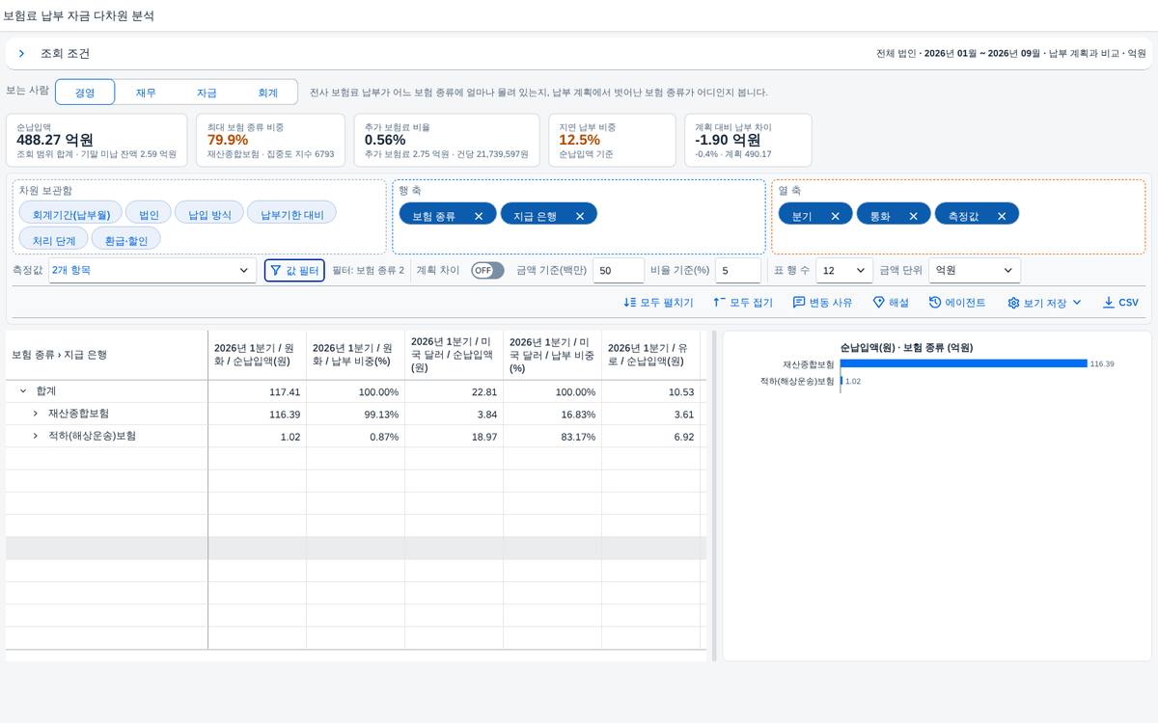Open the 표 행 수 dropdown

pos(844,271)
